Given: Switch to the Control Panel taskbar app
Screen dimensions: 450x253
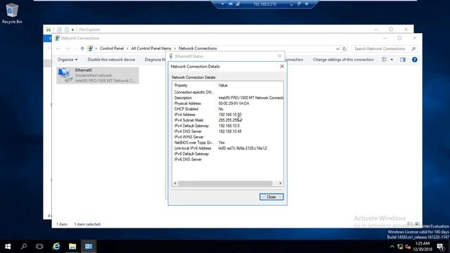Looking at the screenshot, I should tap(89, 247).
